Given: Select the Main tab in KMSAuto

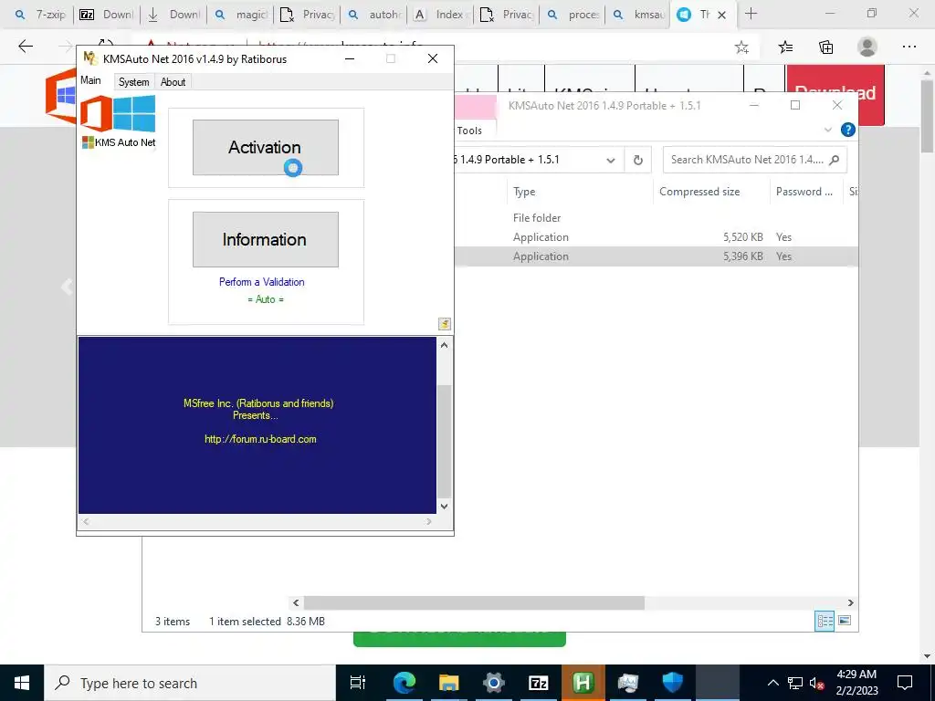Looking at the screenshot, I should (x=90, y=80).
